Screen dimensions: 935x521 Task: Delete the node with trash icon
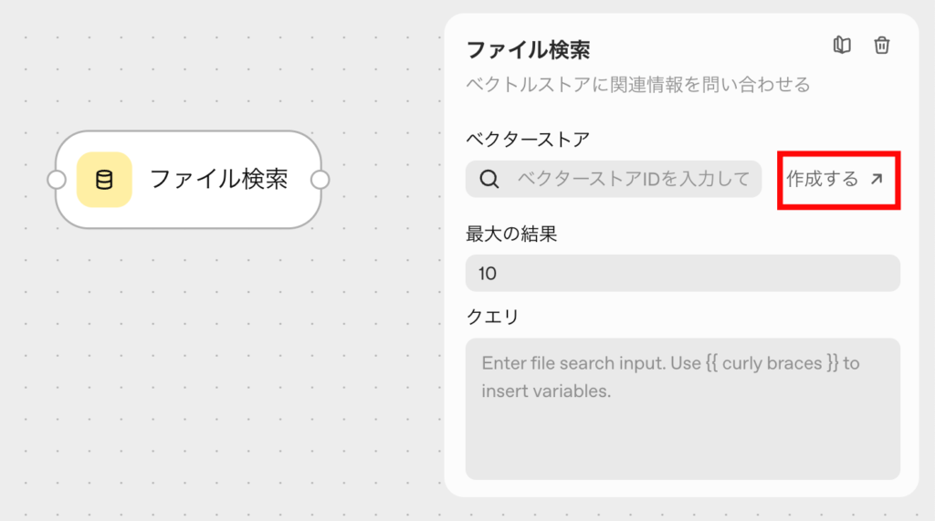(881, 46)
